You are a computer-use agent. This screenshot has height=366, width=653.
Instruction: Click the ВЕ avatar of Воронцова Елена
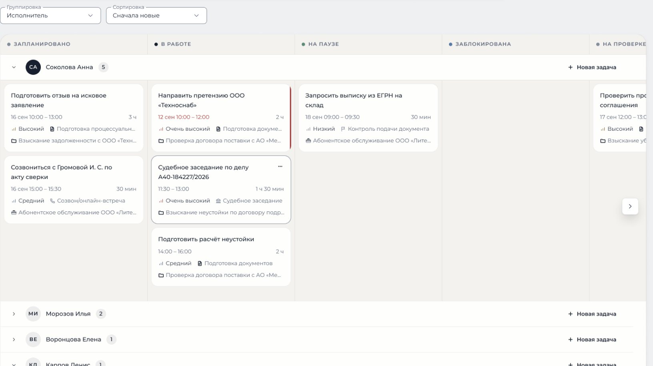pos(33,339)
